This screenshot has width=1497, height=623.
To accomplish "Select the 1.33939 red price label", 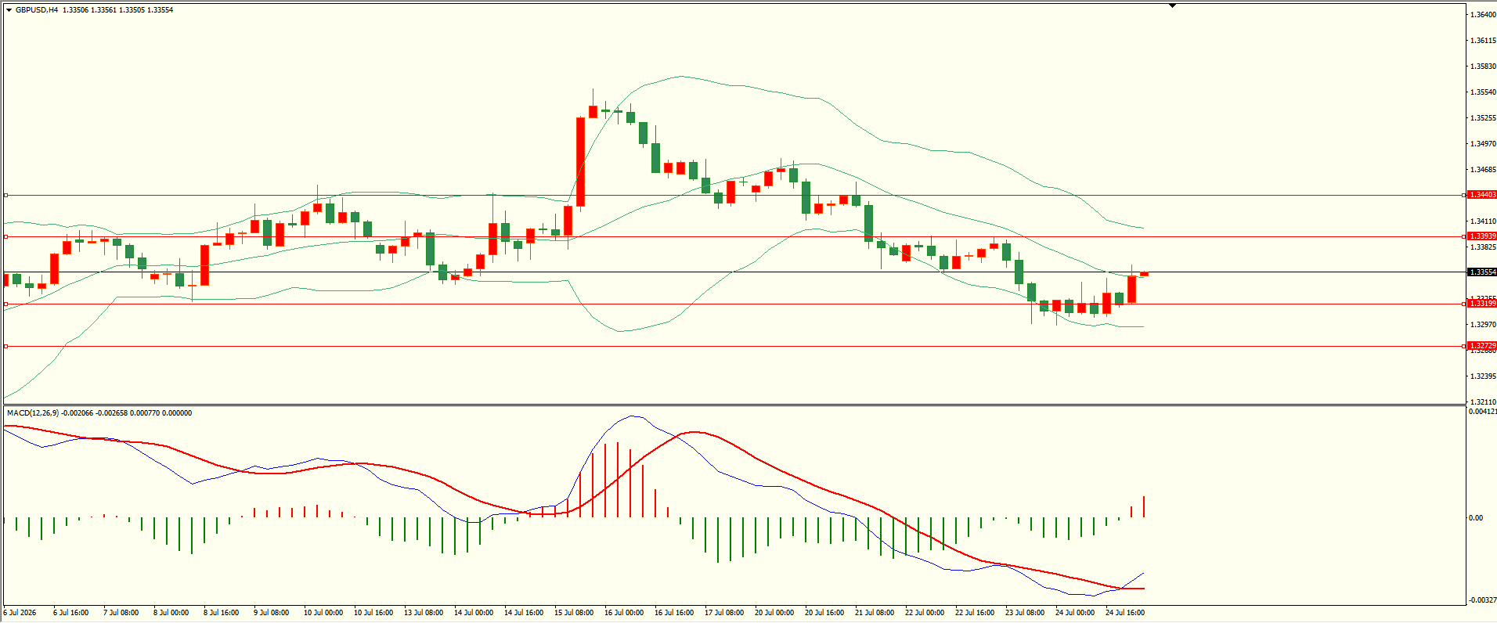I will [1481, 236].
